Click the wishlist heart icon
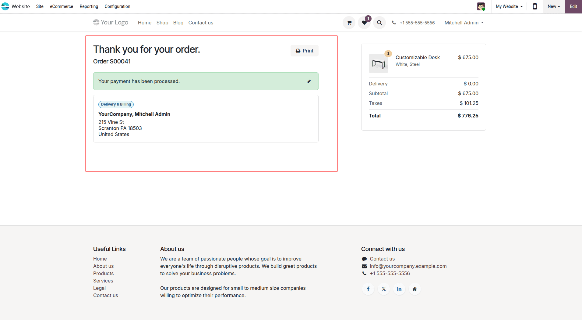 click(364, 23)
